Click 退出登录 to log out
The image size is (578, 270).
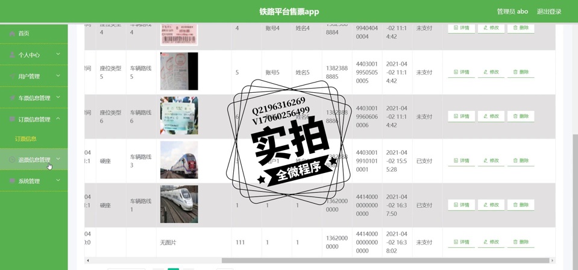pyautogui.click(x=548, y=11)
